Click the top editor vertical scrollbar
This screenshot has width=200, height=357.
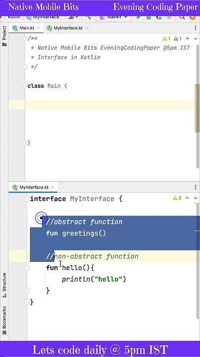coord(197,108)
